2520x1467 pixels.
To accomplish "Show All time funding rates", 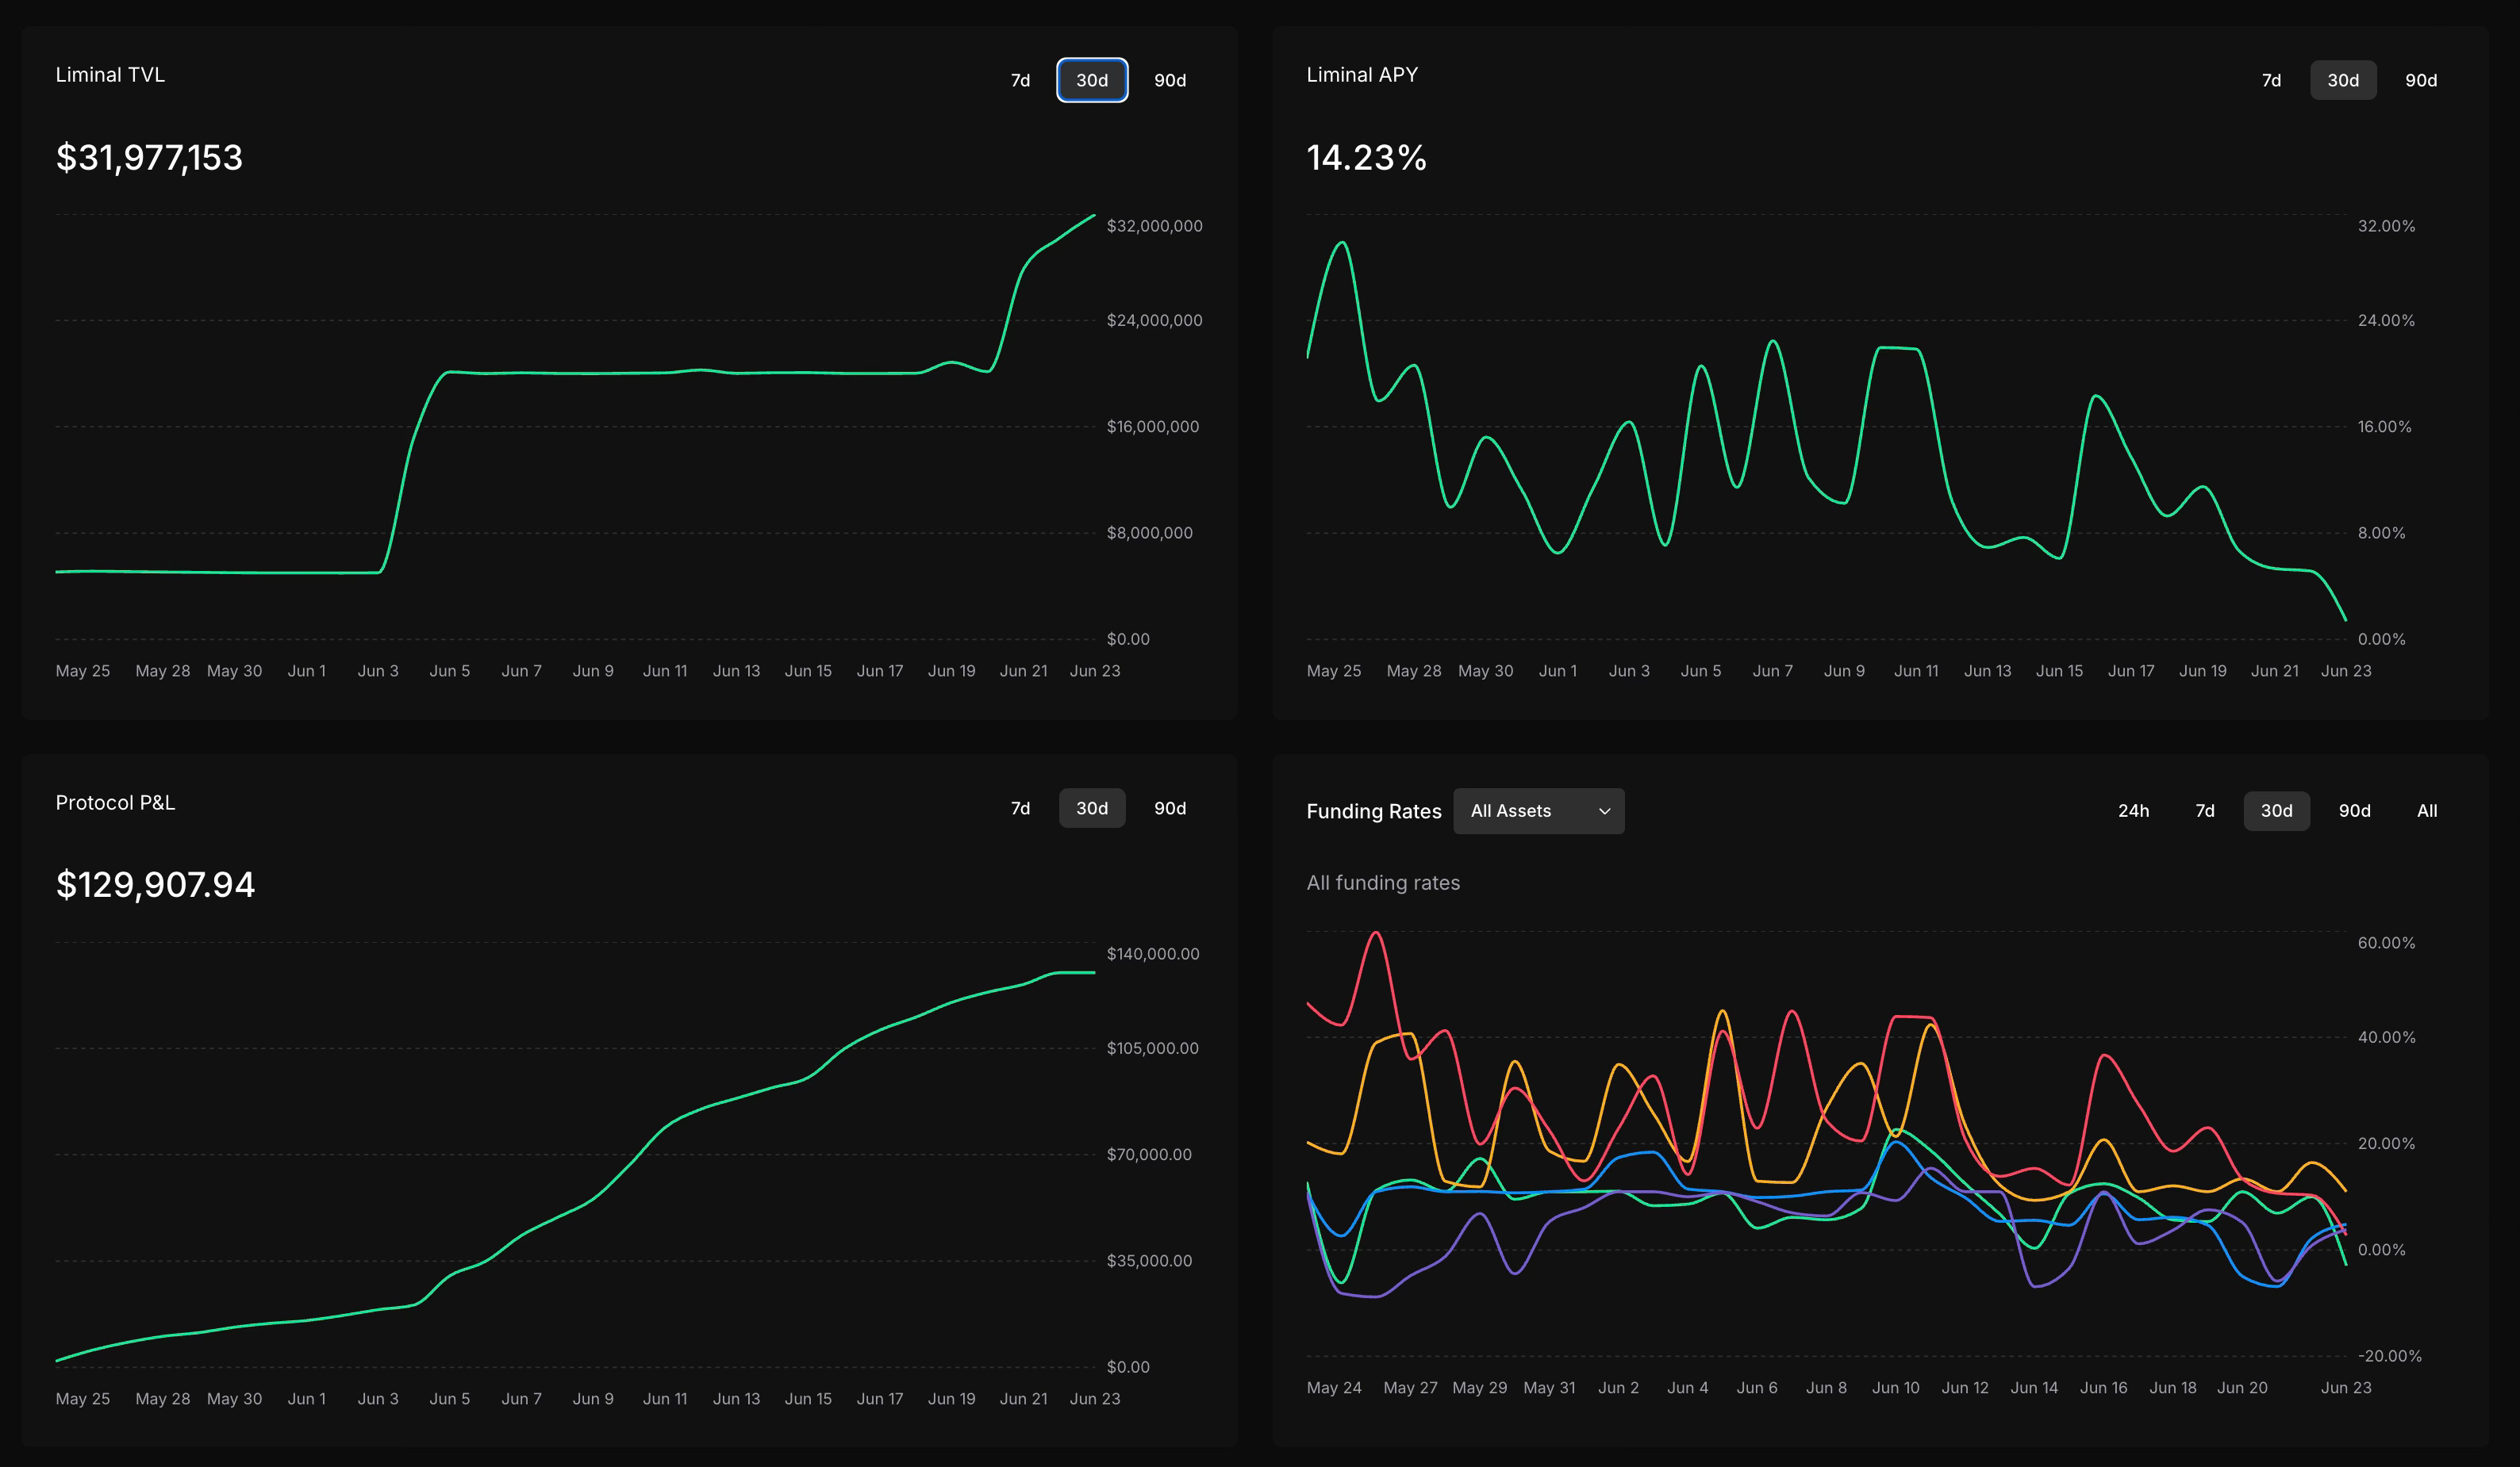I will tap(2426, 810).
